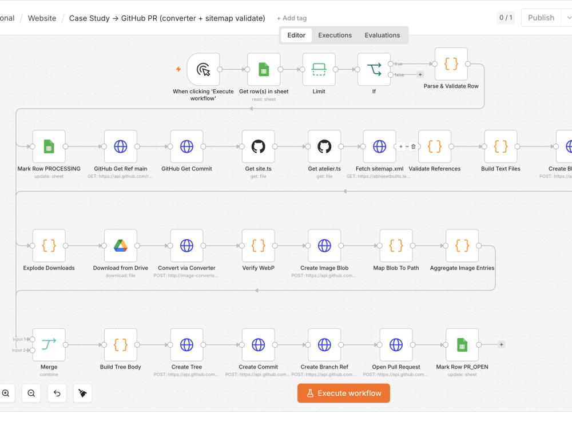Open the Website breadcrumb link
Viewport: 572px width, 429px height.
42,18
